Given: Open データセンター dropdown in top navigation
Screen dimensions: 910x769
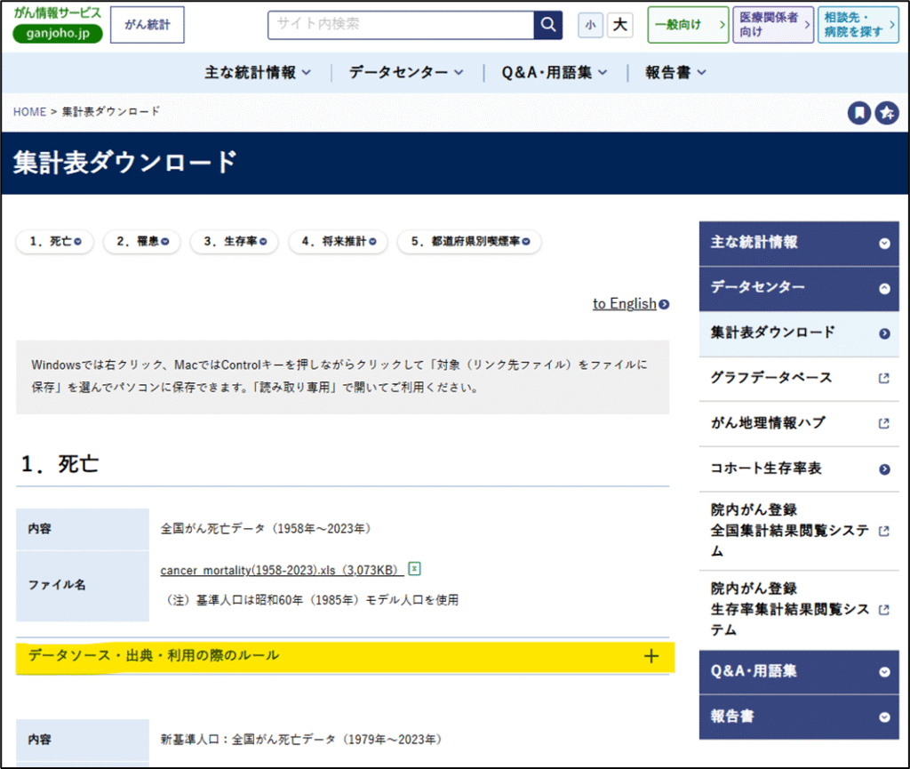Looking at the screenshot, I should (406, 73).
